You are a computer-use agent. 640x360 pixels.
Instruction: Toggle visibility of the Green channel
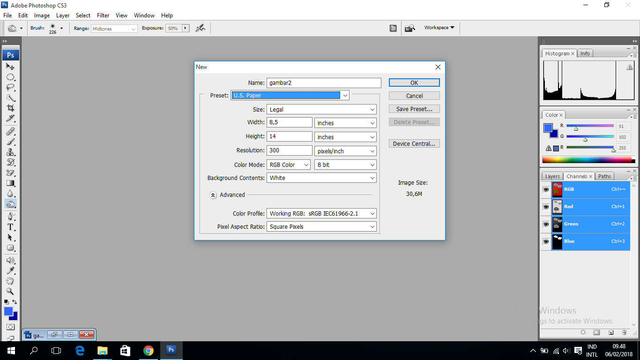tap(546, 224)
